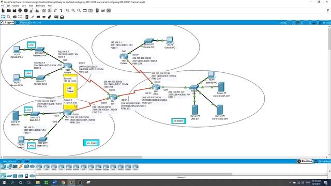Screen dimensions: 331x186
Task: Open the Tools menu
Action: pyautogui.click(x=31, y=6)
